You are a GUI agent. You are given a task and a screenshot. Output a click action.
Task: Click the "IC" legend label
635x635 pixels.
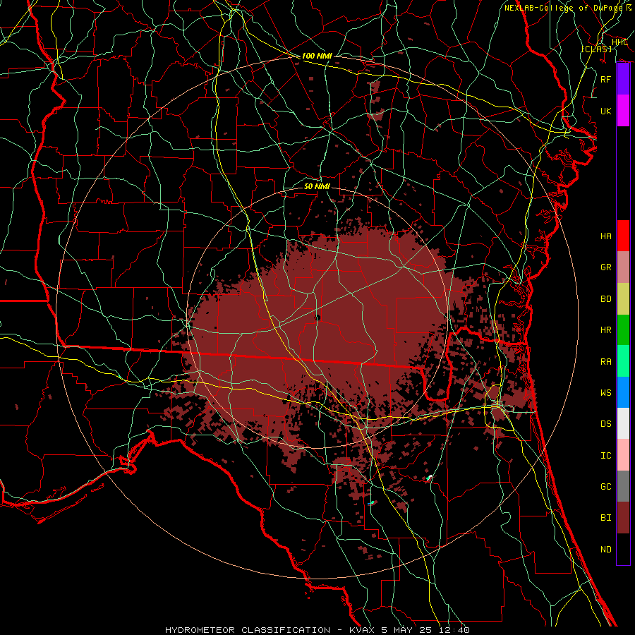tap(606, 455)
